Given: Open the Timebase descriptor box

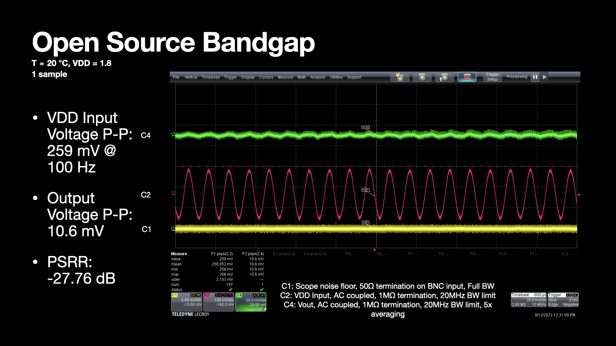Looking at the screenshot, I should pyautogui.click(x=528, y=300).
